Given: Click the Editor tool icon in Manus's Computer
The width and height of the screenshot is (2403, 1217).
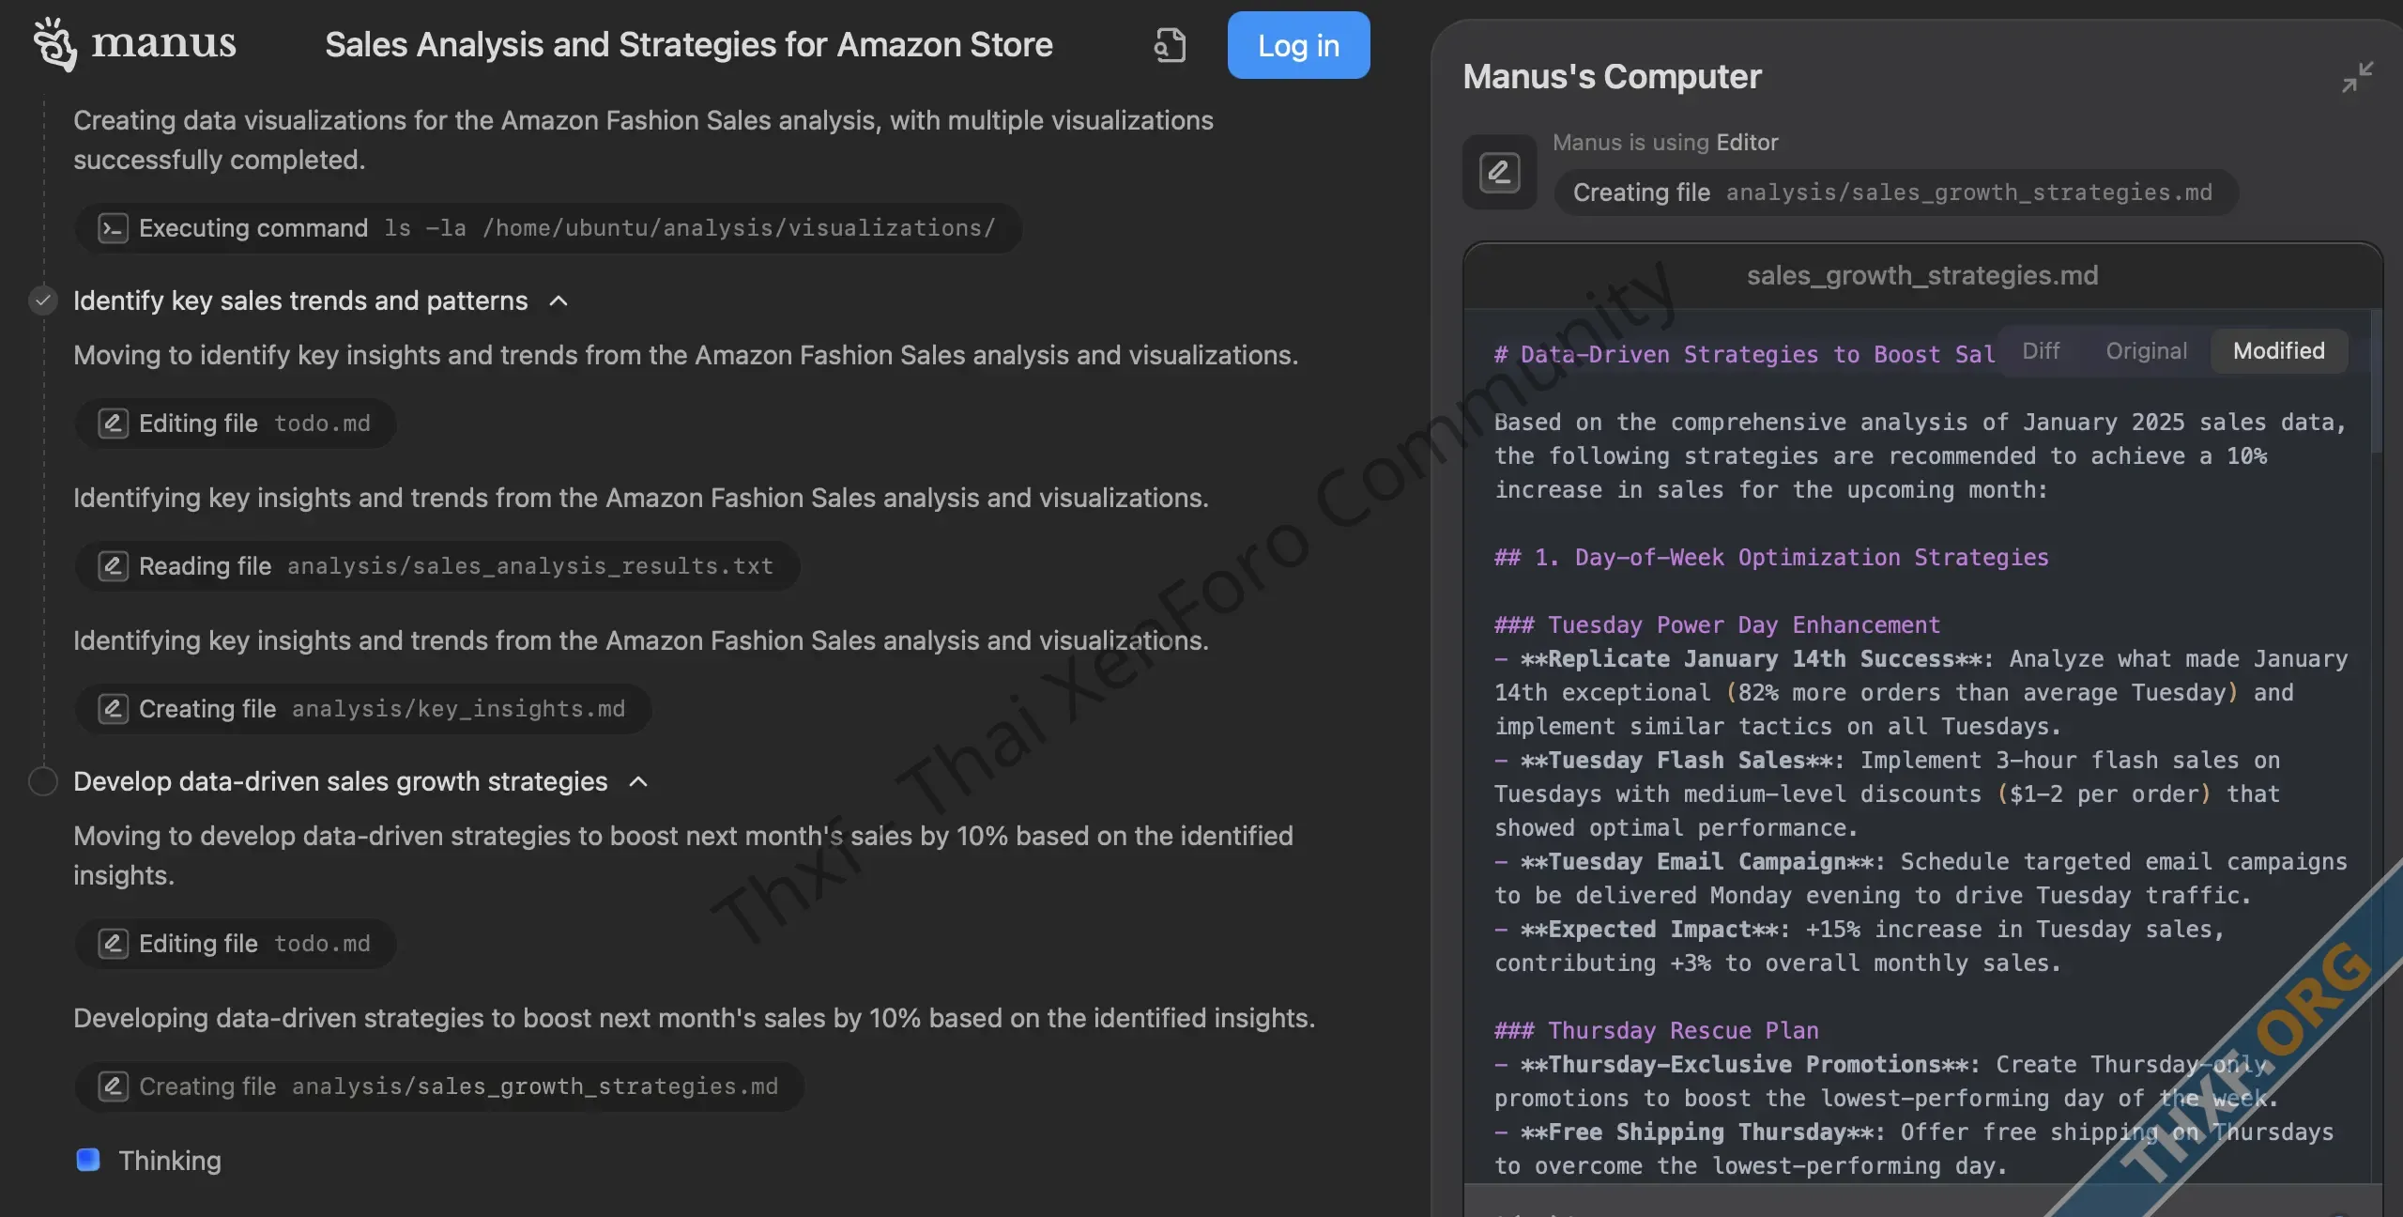Looking at the screenshot, I should tap(1499, 172).
